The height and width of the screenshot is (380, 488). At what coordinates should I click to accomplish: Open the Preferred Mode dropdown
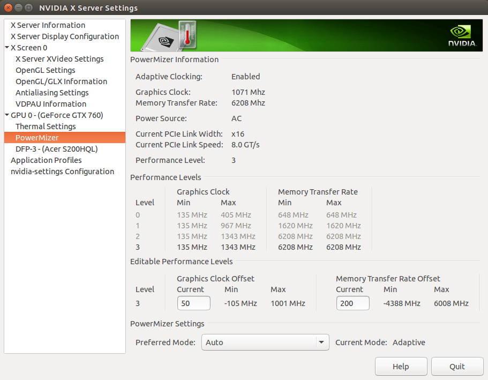pyautogui.click(x=265, y=342)
